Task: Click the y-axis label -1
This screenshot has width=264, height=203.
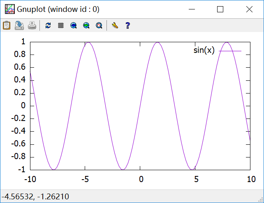Action: coord(22,169)
